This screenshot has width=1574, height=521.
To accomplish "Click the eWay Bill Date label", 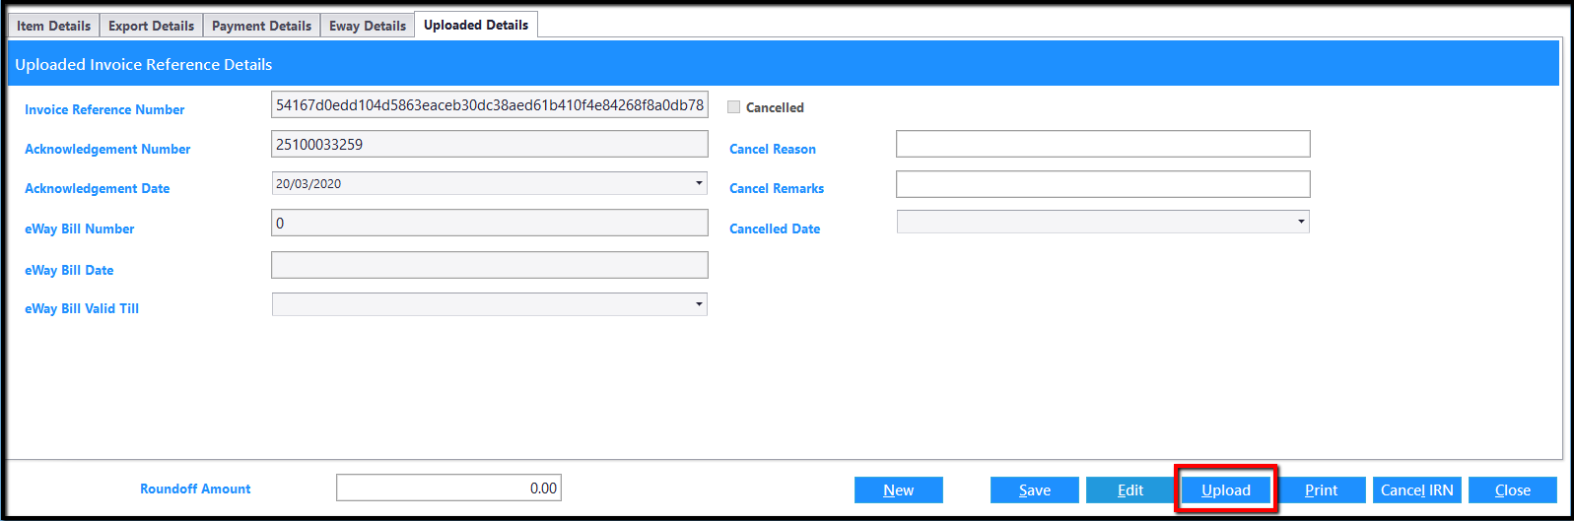I will click(69, 270).
